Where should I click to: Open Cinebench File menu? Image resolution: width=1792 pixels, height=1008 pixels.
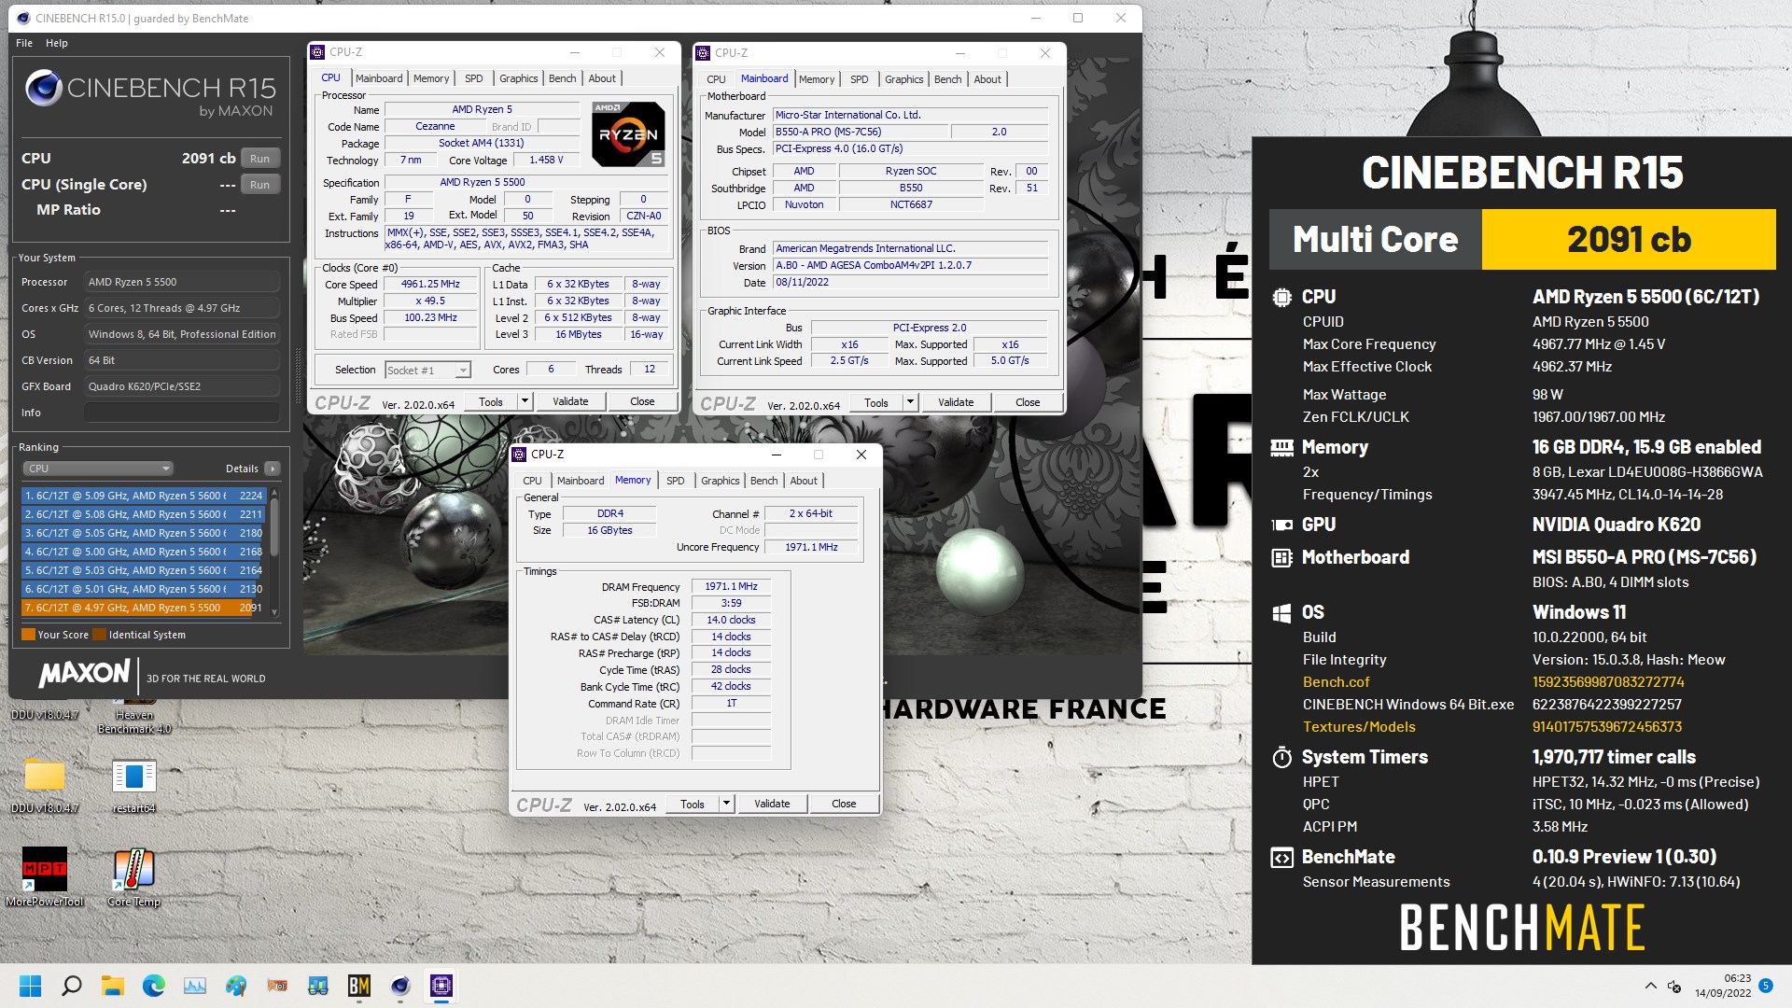tap(24, 43)
